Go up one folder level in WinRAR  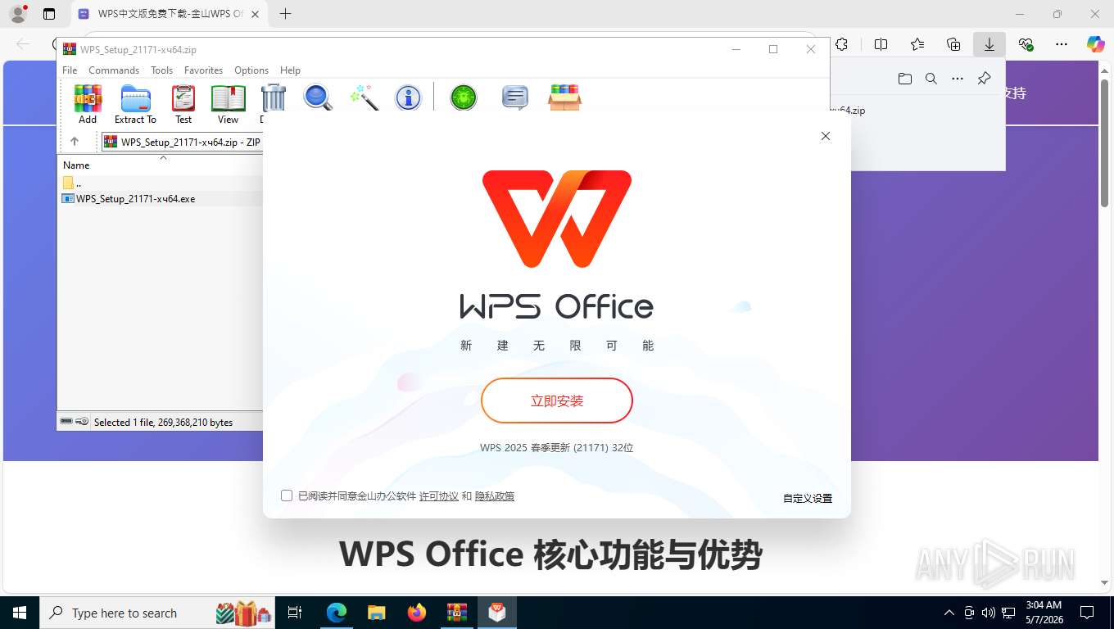coord(75,142)
